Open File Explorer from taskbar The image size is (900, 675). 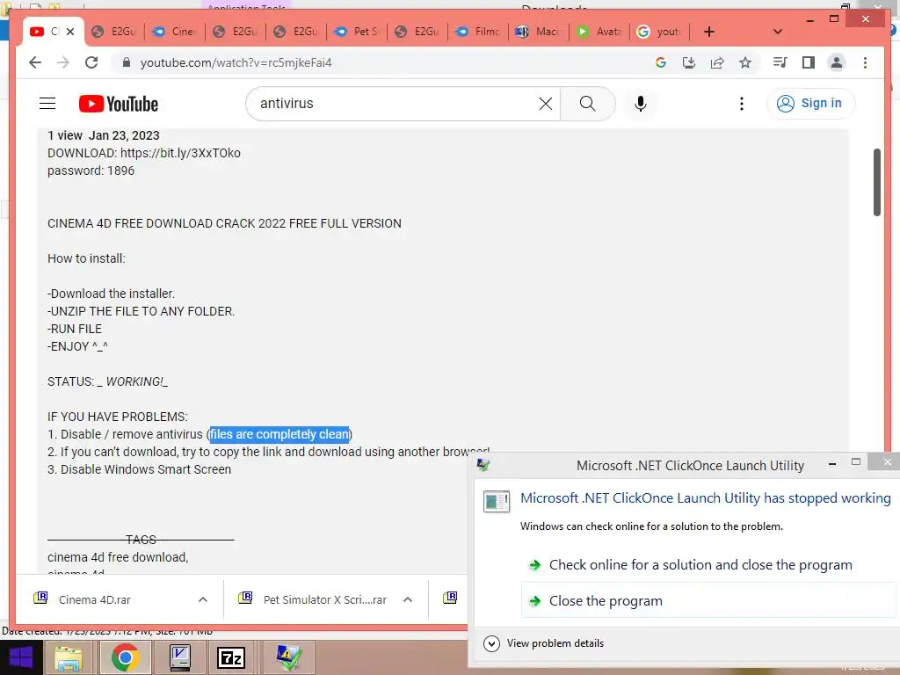tap(69, 657)
